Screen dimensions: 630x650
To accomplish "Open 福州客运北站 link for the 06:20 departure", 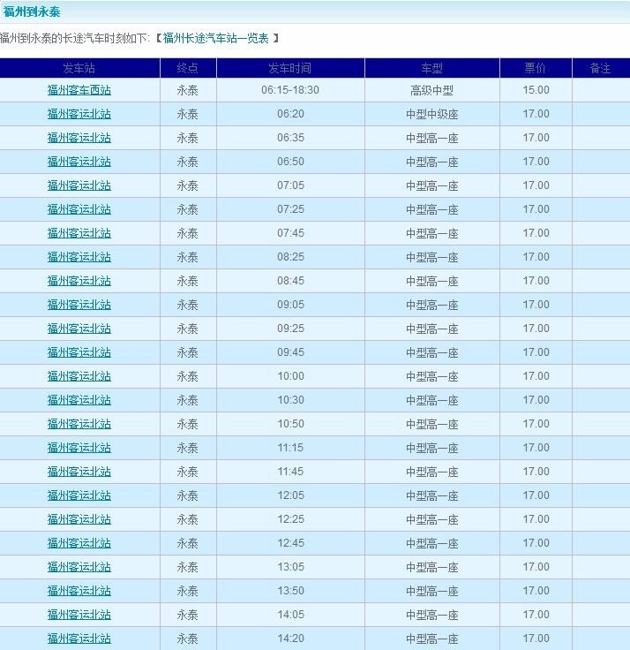I will 79,114.
